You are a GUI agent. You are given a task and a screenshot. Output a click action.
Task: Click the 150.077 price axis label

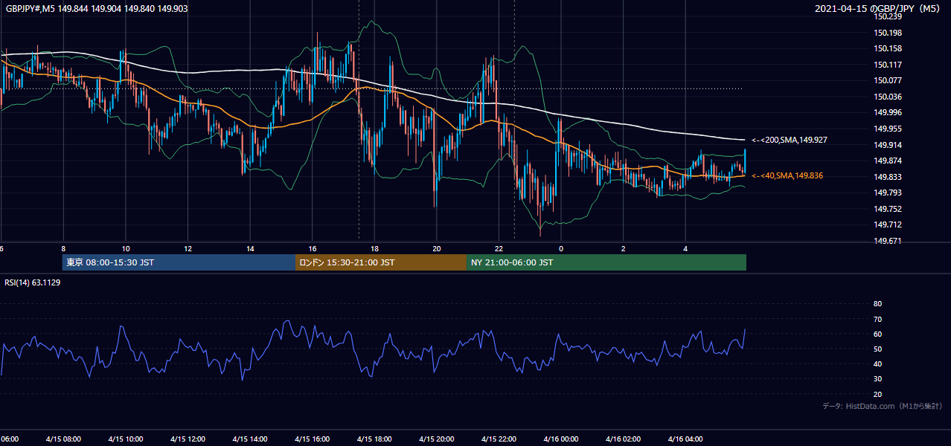tap(888, 81)
